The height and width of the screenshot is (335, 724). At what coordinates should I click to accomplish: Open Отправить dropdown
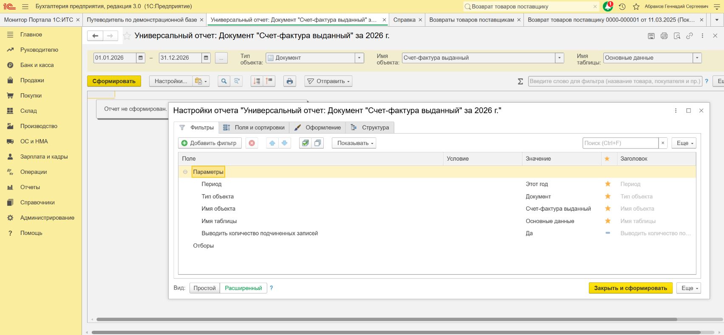[x=328, y=81]
